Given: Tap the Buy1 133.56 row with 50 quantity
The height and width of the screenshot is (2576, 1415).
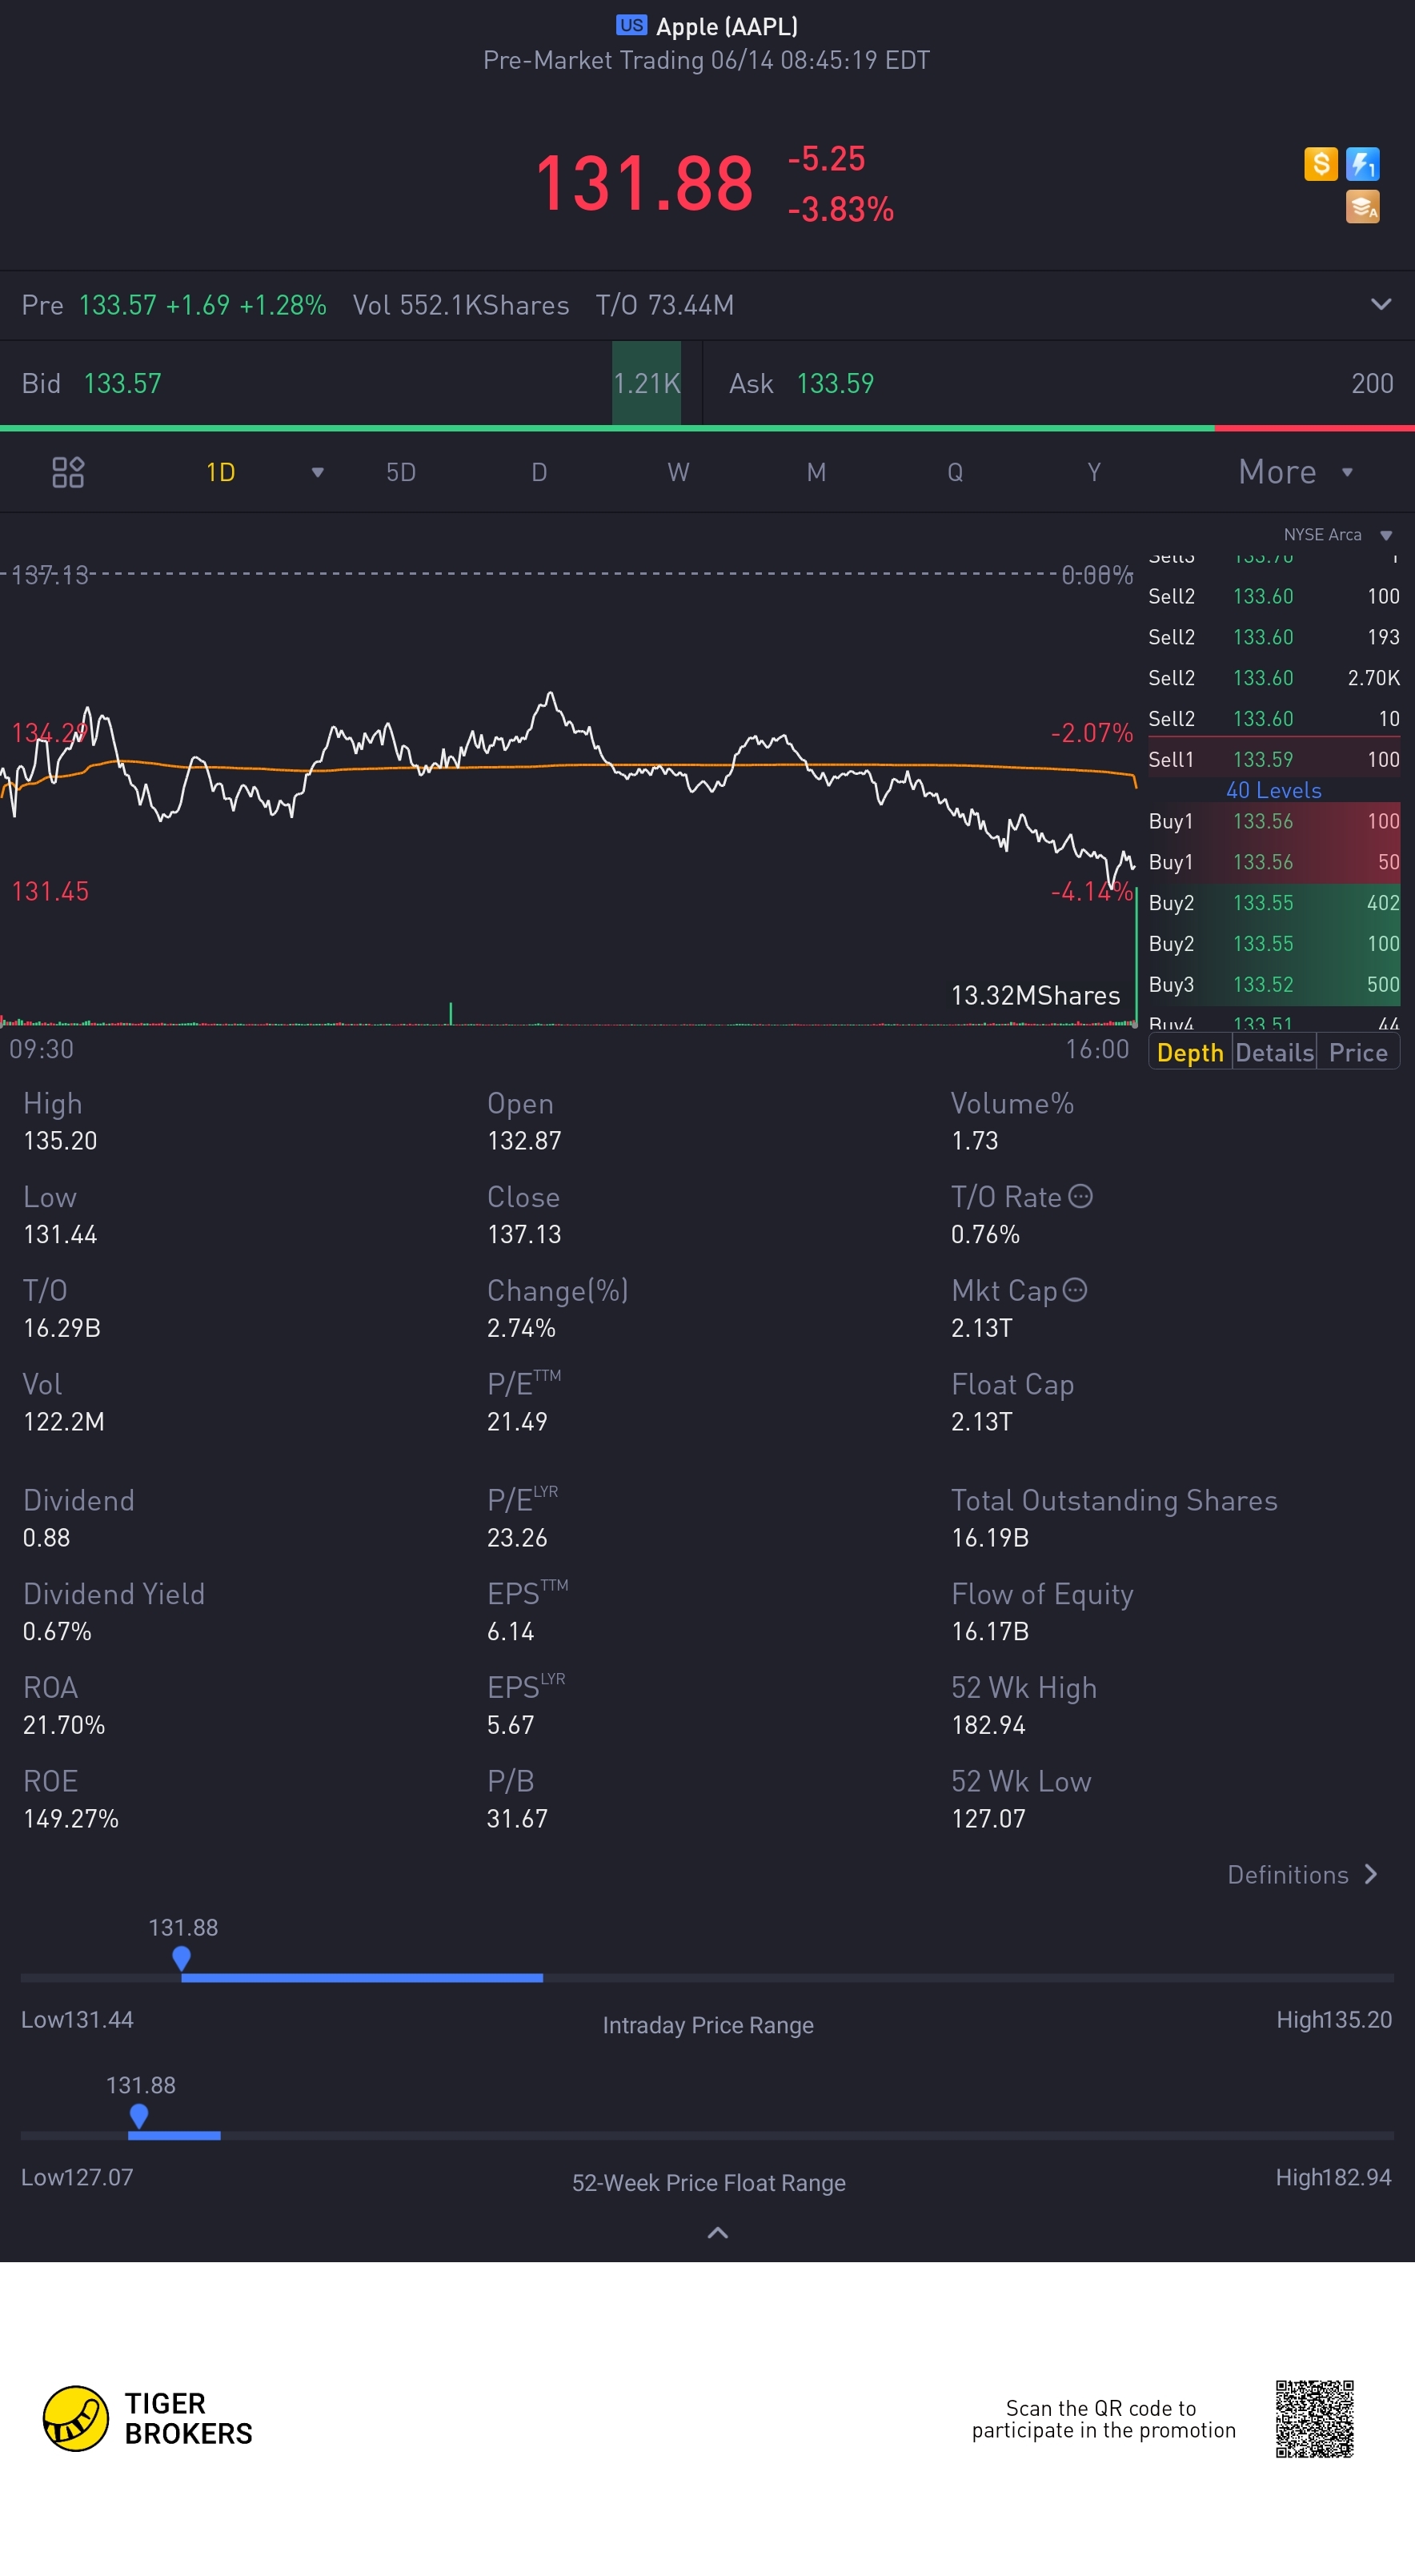Looking at the screenshot, I should [x=1273, y=862].
